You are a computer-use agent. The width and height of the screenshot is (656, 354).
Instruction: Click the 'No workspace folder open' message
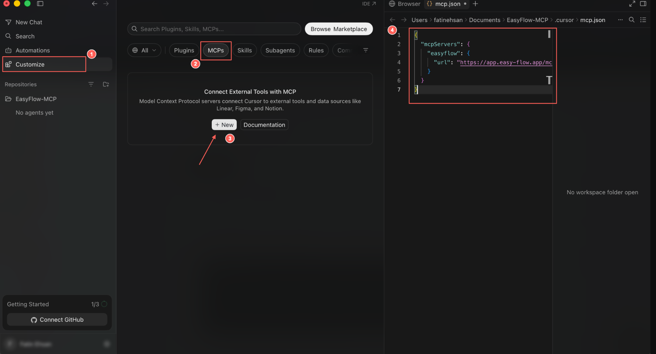(x=603, y=192)
